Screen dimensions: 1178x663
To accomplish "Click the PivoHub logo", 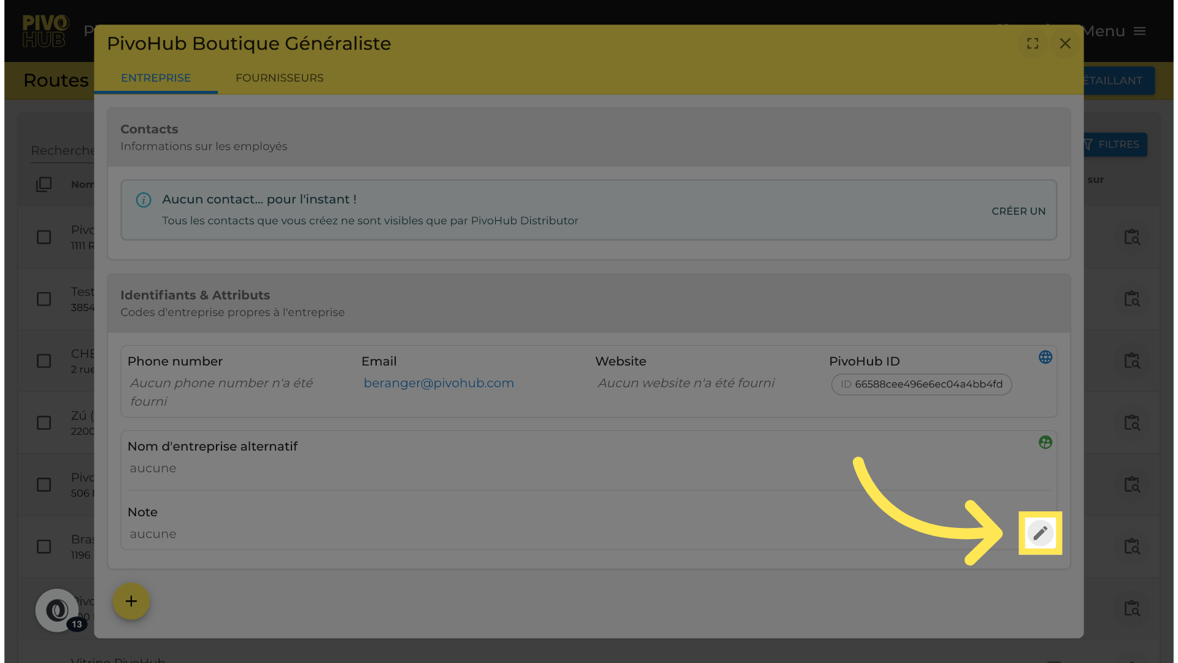I will tap(45, 31).
